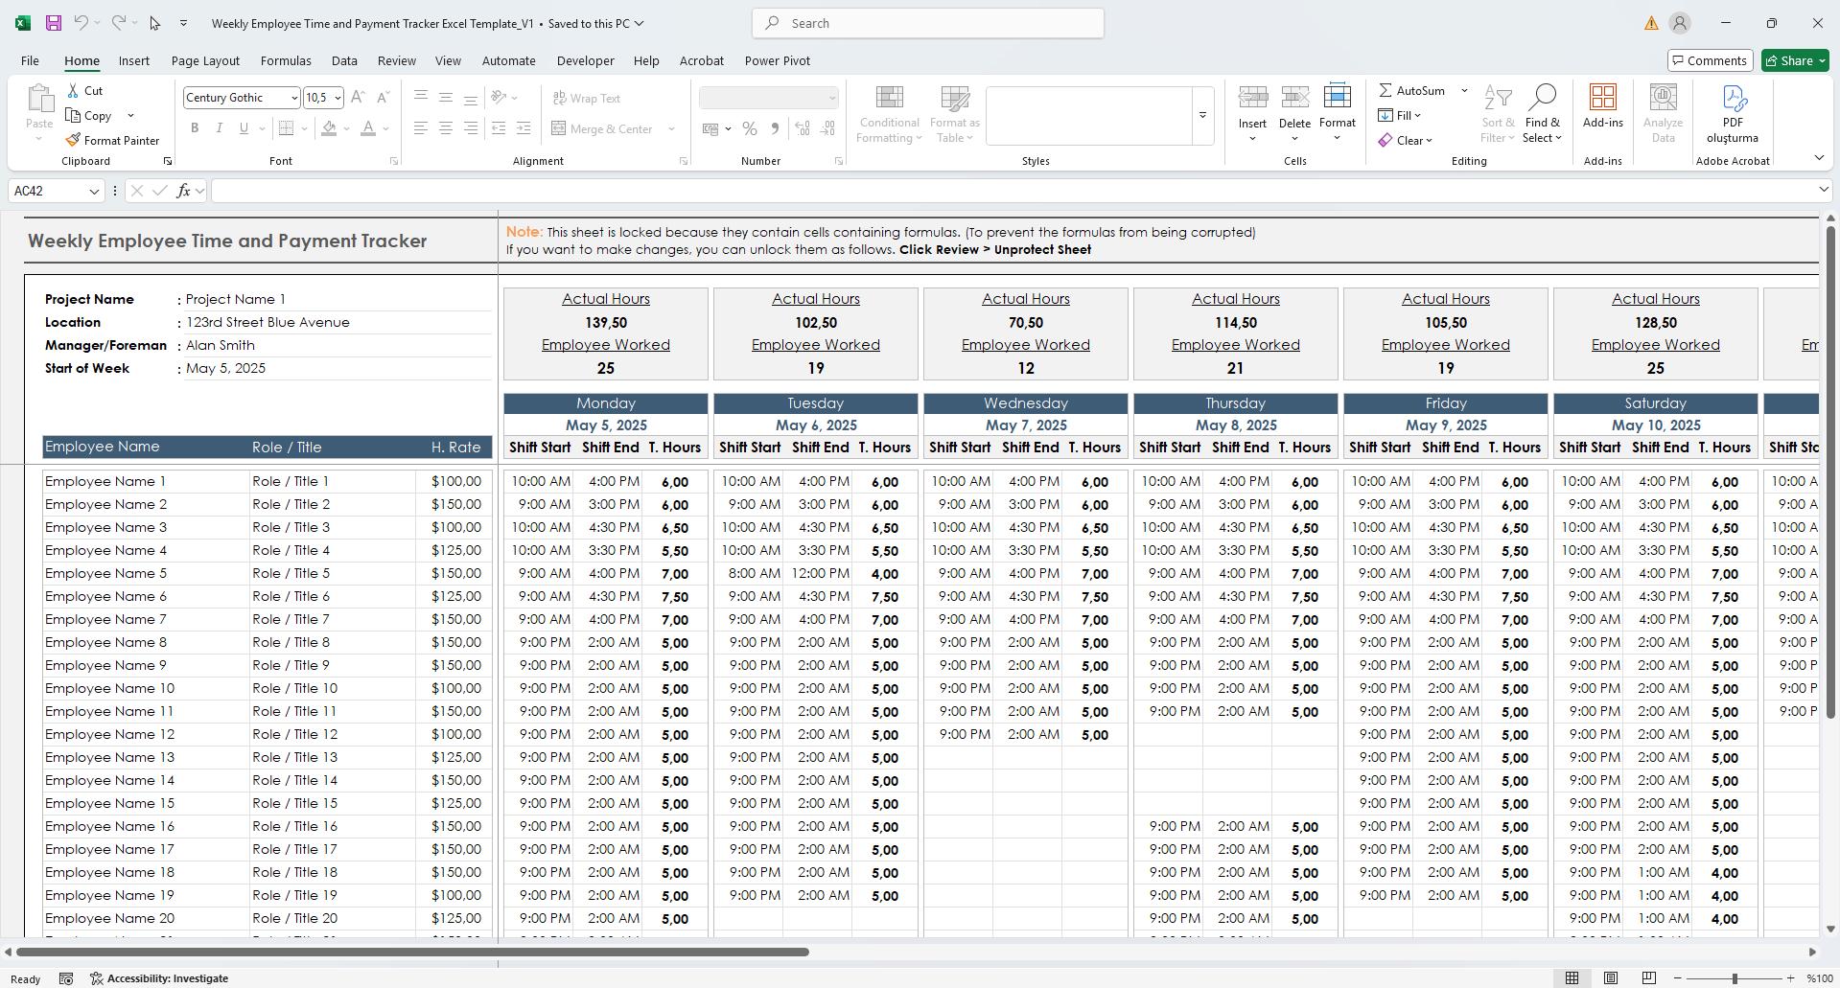Screen dimensions: 1840x988
Task: Increase indent of cell contents
Action: pos(524,128)
